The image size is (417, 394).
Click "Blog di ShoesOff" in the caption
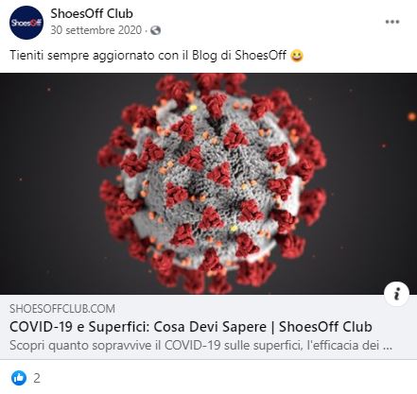tap(239, 55)
